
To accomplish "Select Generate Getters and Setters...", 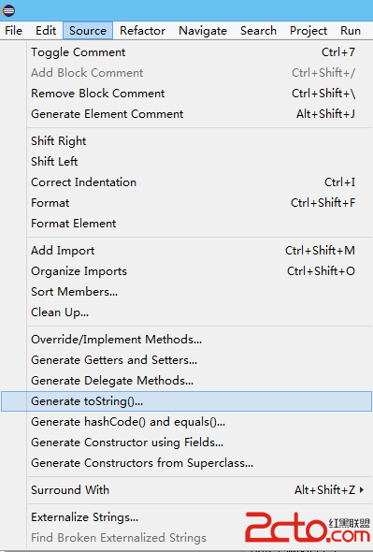I will pos(199,360).
